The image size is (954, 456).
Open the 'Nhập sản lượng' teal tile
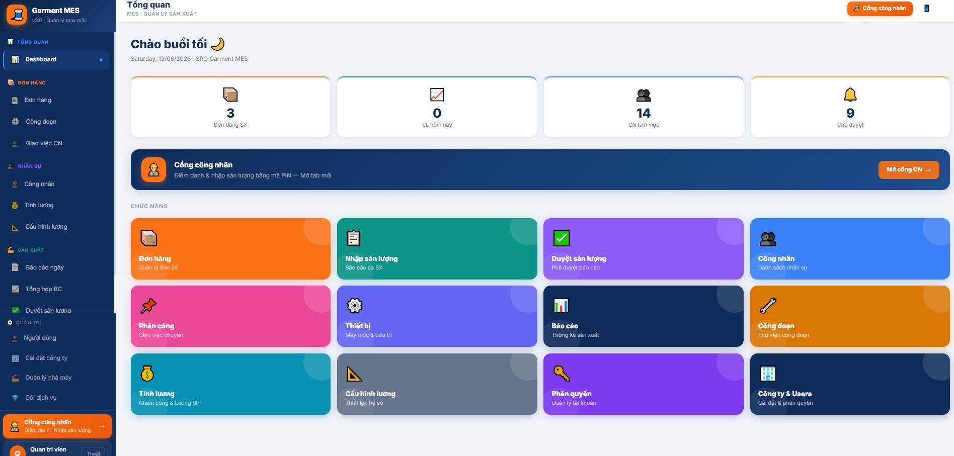437,249
